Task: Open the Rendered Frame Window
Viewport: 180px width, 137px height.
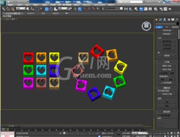Action: click(165, 9)
